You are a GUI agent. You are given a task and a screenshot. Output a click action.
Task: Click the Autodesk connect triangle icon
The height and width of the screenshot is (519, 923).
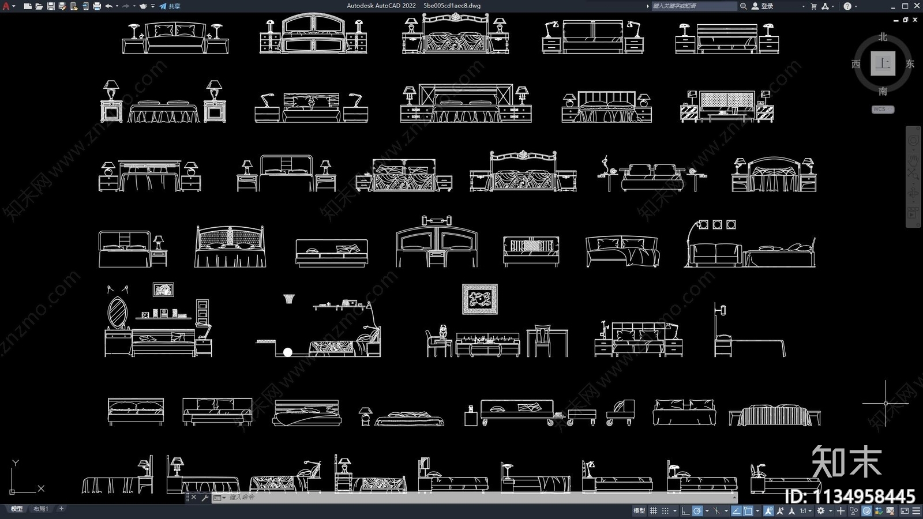(826, 6)
